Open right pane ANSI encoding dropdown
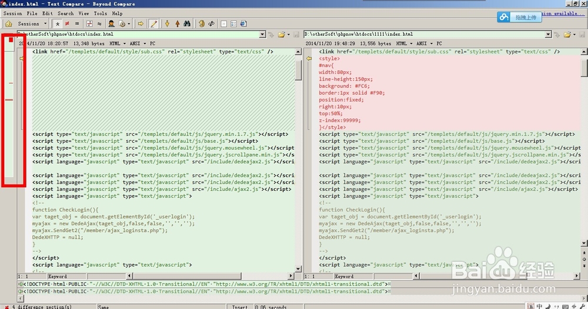Screen dimensions: 588x309 pos(425,44)
